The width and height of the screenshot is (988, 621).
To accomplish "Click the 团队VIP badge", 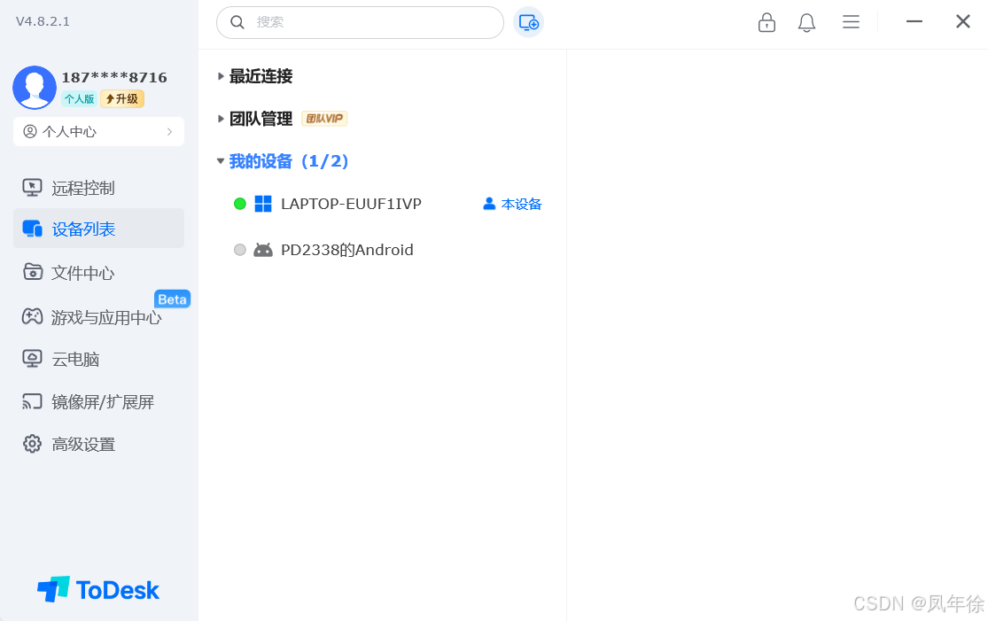I will coord(324,119).
